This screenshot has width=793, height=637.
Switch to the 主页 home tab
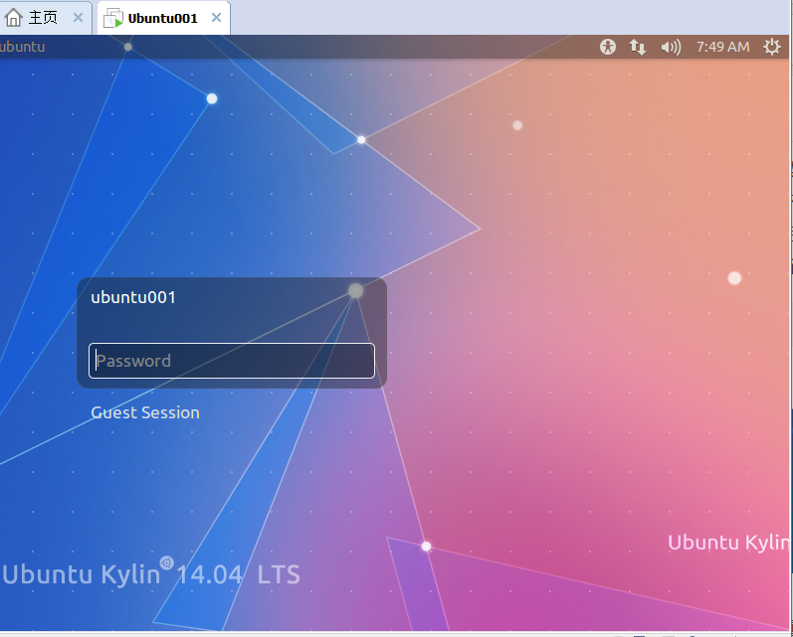click(46, 18)
